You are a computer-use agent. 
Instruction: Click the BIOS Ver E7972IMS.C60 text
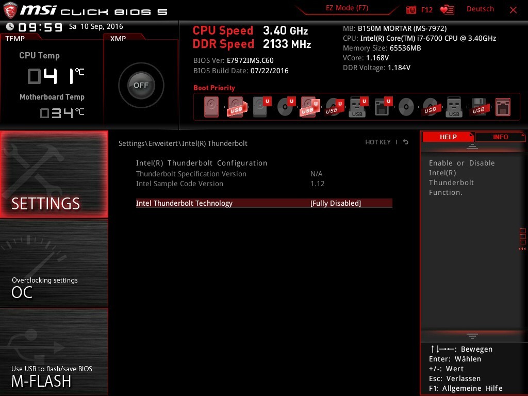(x=234, y=61)
